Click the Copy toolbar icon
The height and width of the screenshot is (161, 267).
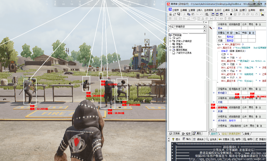coord(189,14)
